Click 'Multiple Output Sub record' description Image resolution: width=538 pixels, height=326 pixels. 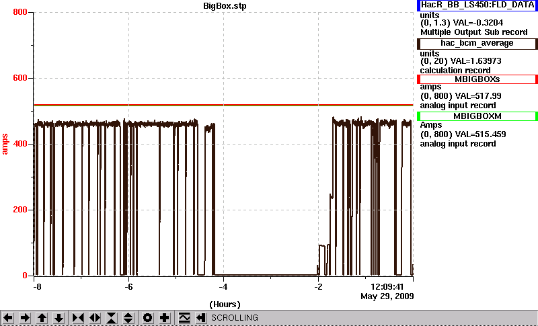(x=474, y=32)
